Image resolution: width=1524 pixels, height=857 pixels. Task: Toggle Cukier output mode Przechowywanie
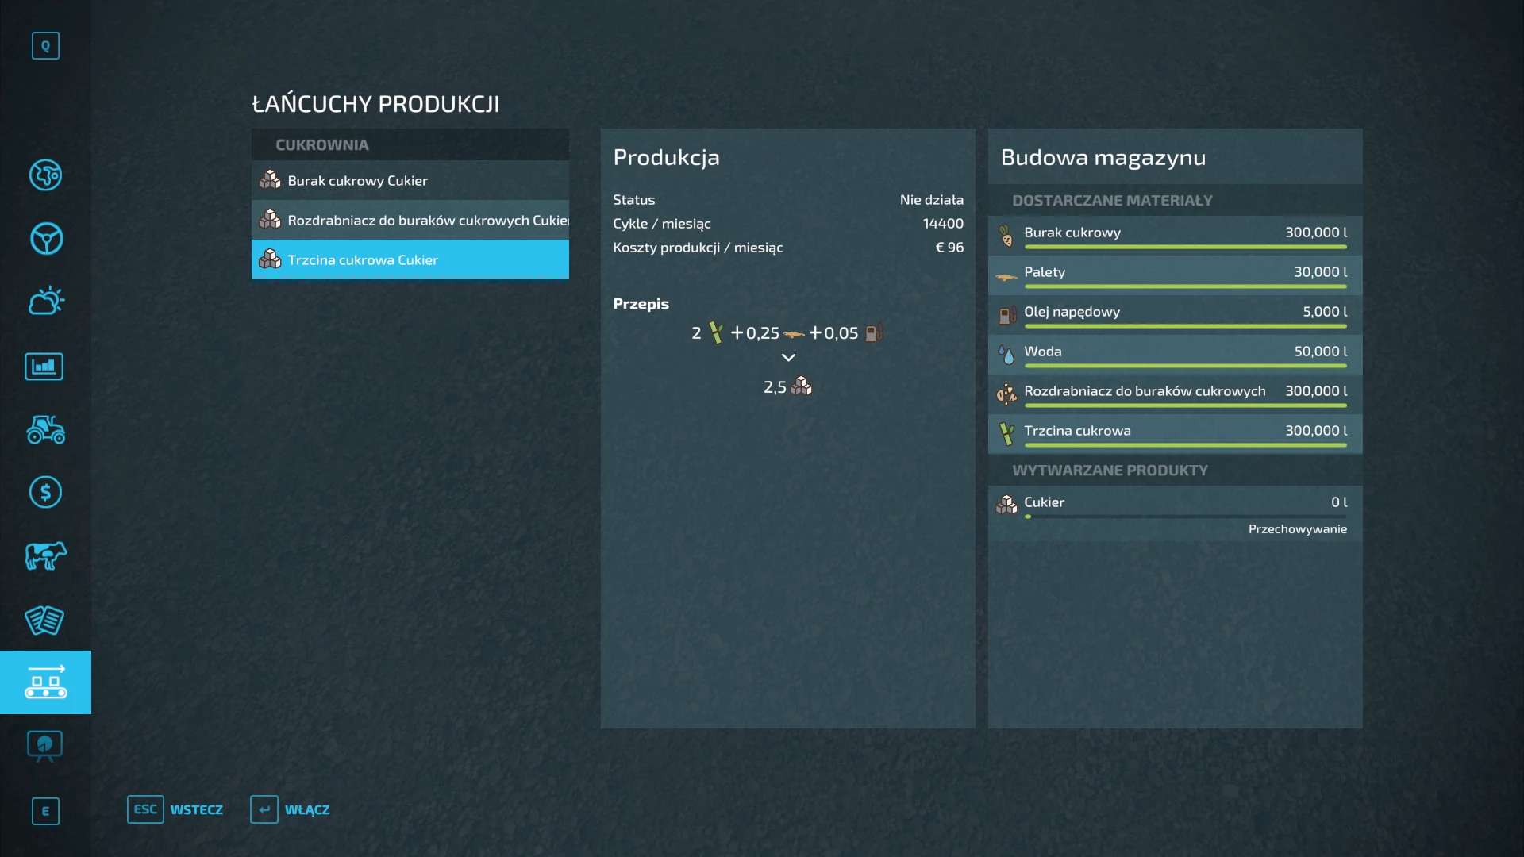[1297, 529]
